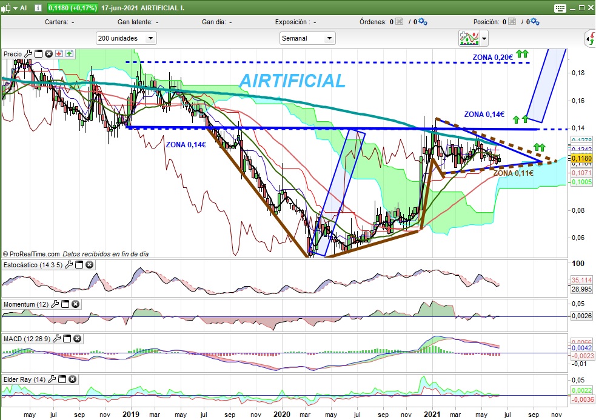Click the Exposición field
This screenshot has height=420, width=596.
tap(295, 22)
